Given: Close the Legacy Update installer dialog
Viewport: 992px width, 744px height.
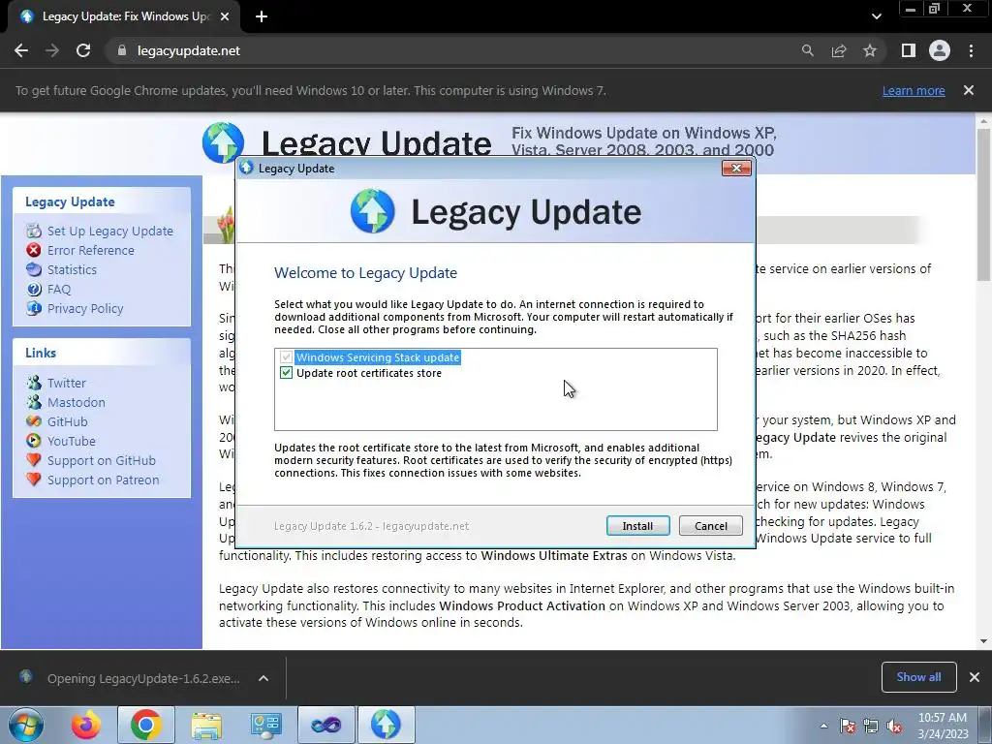Looking at the screenshot, I should tap(736, 169).
